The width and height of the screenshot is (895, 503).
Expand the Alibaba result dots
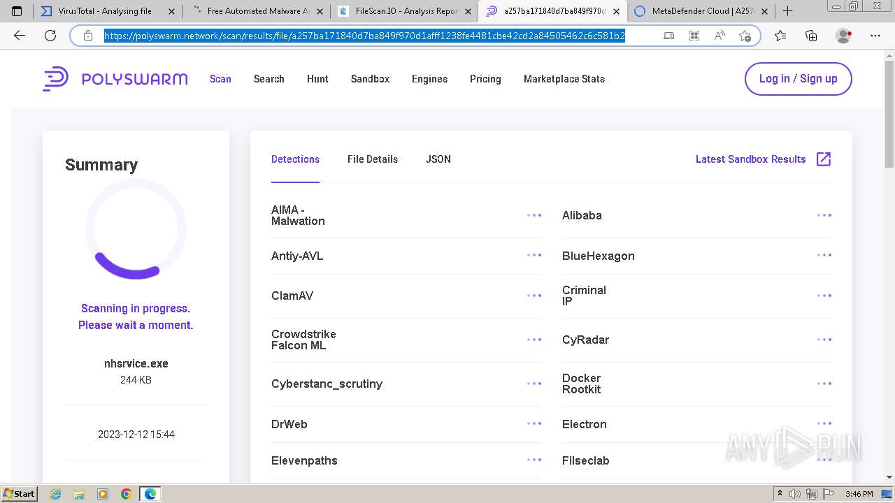click(824, 215)
